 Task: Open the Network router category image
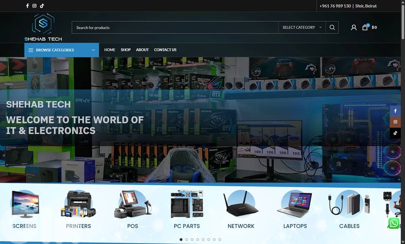(241, 204)
